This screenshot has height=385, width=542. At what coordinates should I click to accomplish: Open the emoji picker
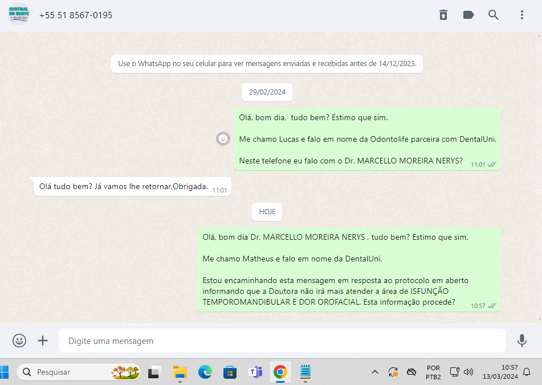point(19,341)
